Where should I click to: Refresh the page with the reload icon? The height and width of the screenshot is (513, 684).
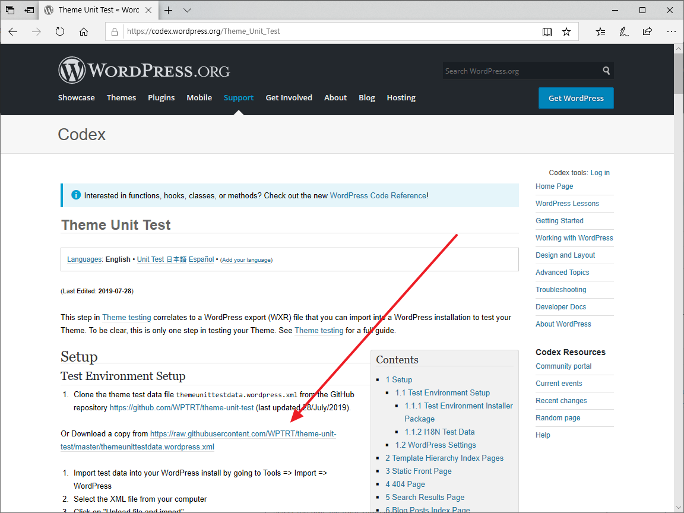point(60,31)
